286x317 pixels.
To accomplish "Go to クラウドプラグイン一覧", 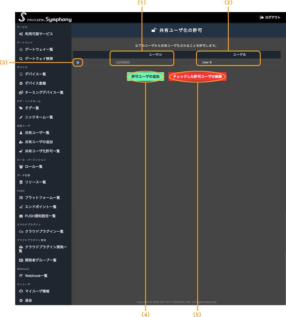I will 44,231.
